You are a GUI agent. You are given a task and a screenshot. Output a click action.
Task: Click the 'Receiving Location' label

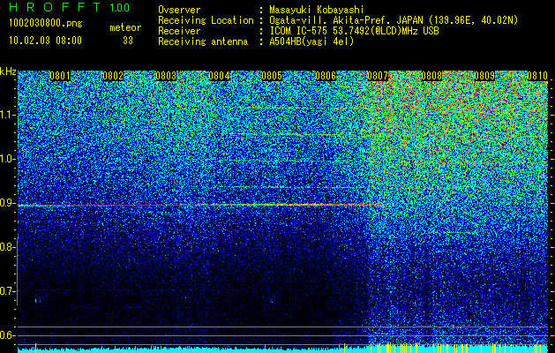pos(206,20)
